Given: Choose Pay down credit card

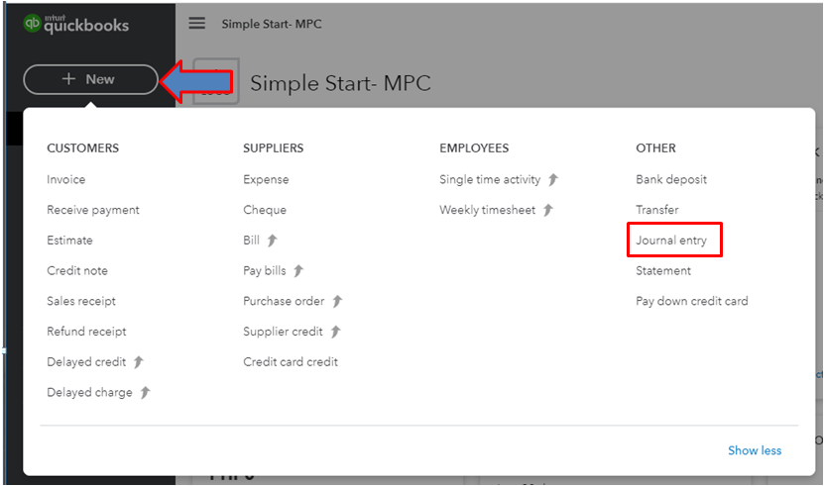Looking at the screenshot, I should pos(691,301).
